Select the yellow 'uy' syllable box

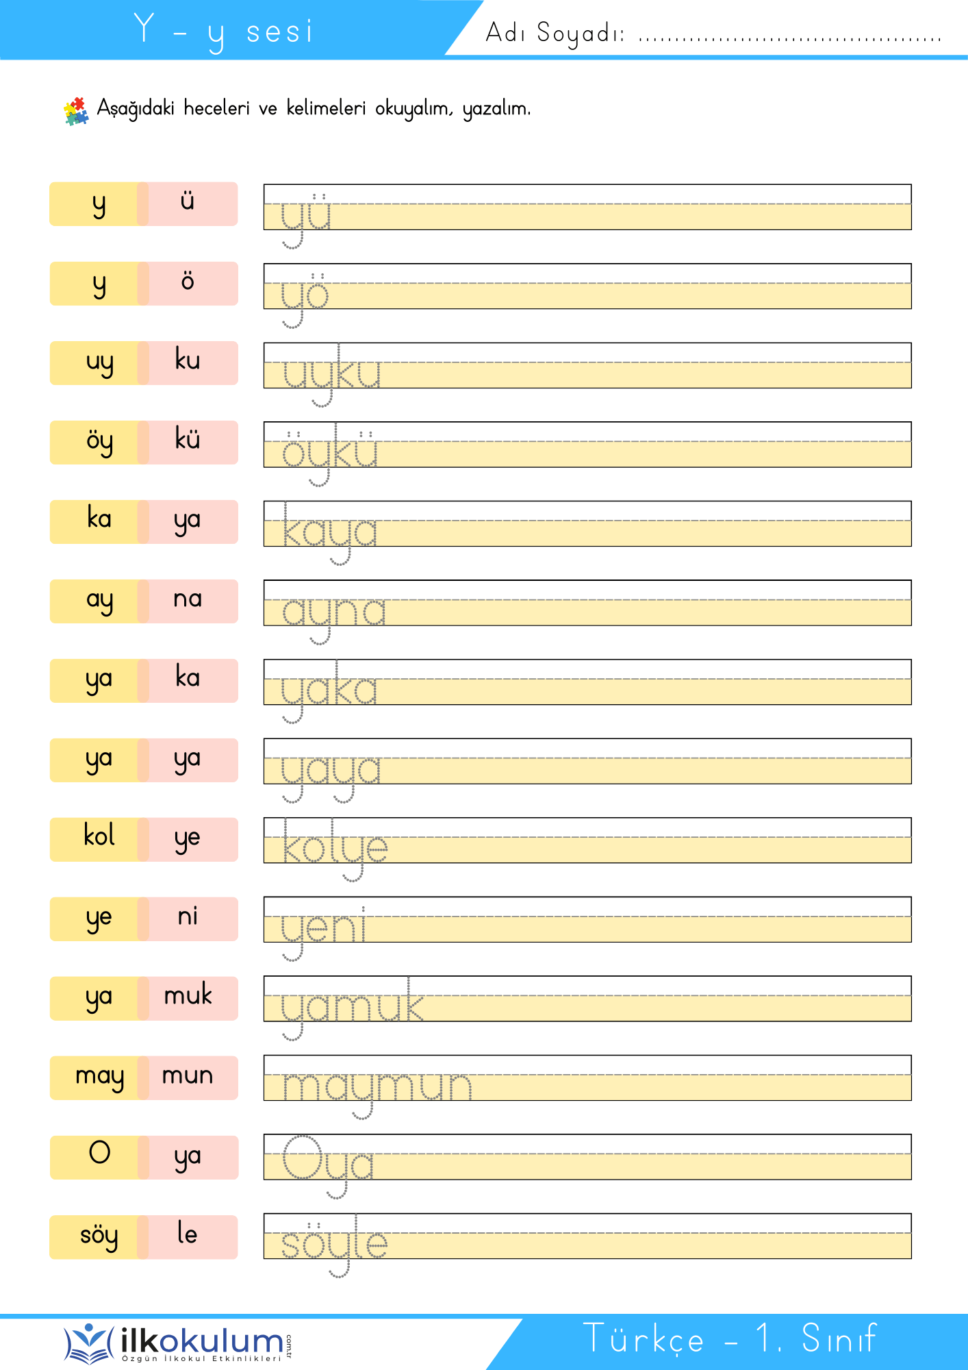click(x=99, y=363)
